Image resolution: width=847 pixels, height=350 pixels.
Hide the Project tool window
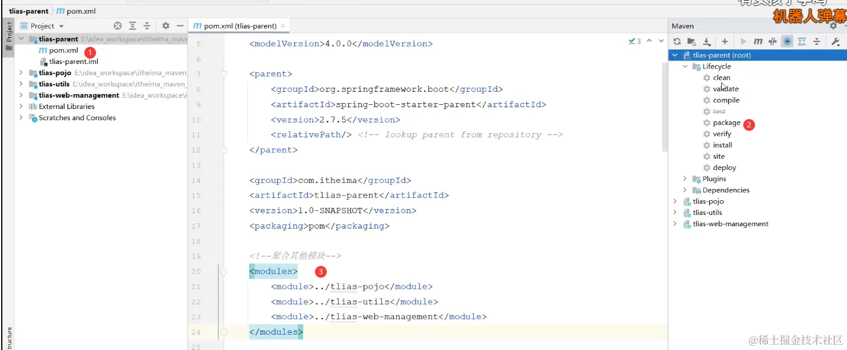pyautogui.click(x=180, y=26)
